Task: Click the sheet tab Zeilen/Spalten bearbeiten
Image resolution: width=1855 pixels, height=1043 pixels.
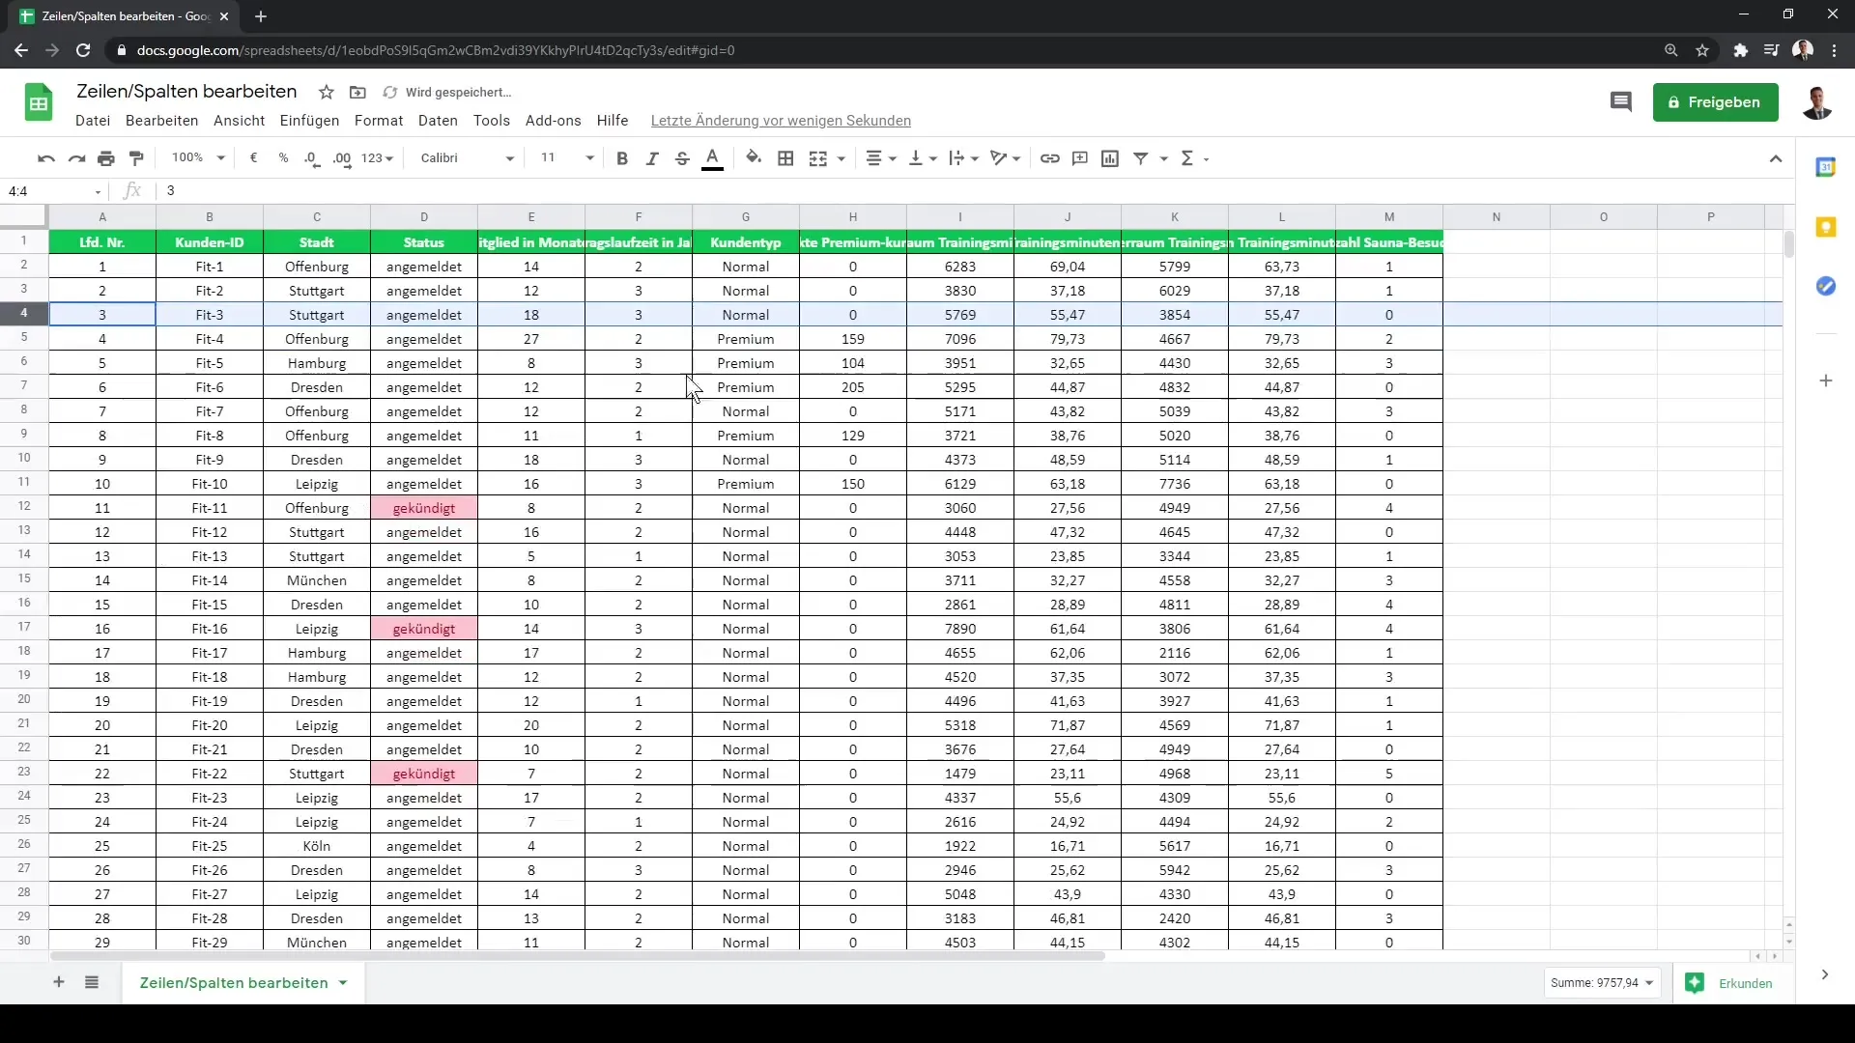Action: [235, 983]
